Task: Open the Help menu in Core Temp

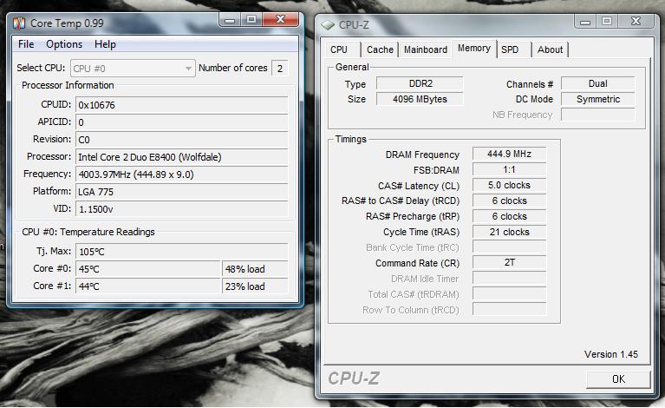Action: click(x=105, y=44)
